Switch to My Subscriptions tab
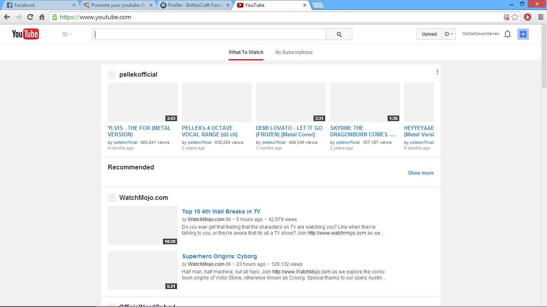This screenshot has height=307, width=547. pos(294,52)
